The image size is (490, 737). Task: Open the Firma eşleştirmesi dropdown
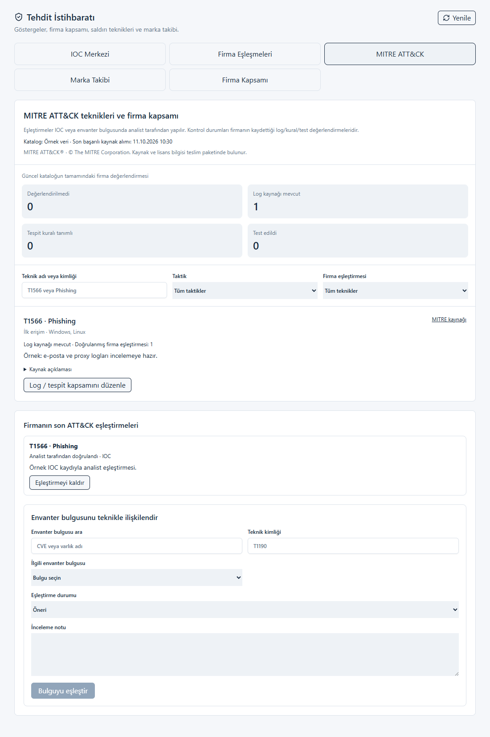click(x=396, y=291)
